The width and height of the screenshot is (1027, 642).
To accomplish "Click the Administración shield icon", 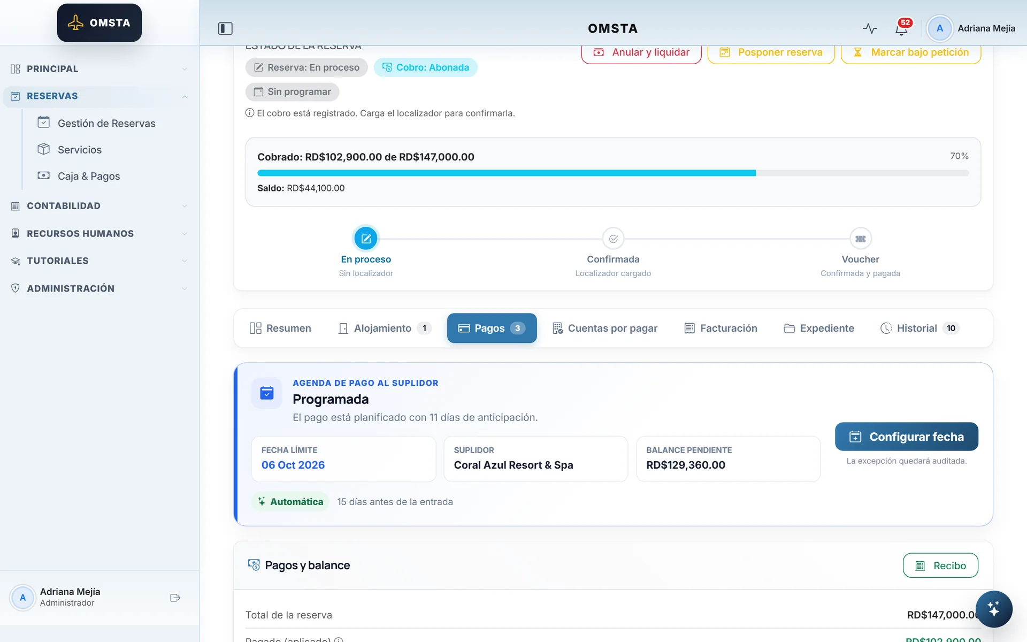I will tap(16, 288).
